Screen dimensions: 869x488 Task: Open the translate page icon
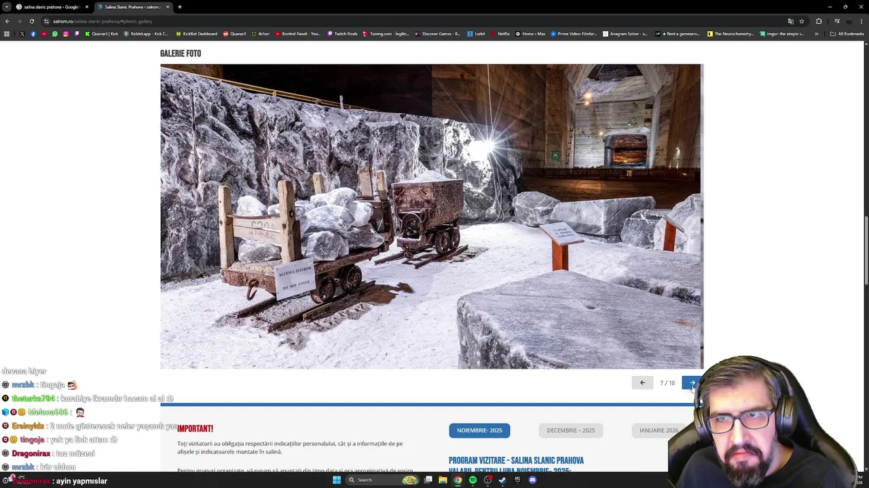[x=790, y=21]
